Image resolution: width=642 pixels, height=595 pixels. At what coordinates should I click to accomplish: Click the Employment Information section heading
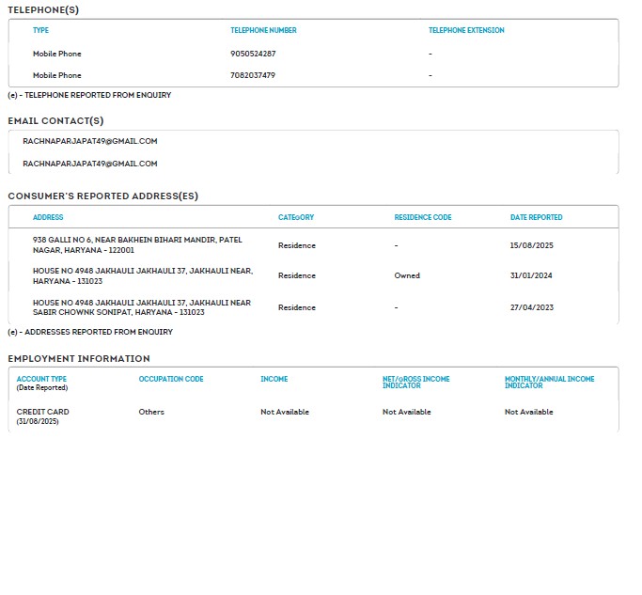click(x=79, y=358)
